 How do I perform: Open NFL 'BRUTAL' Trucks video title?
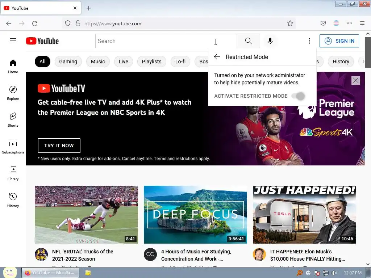tap(83, 255)
